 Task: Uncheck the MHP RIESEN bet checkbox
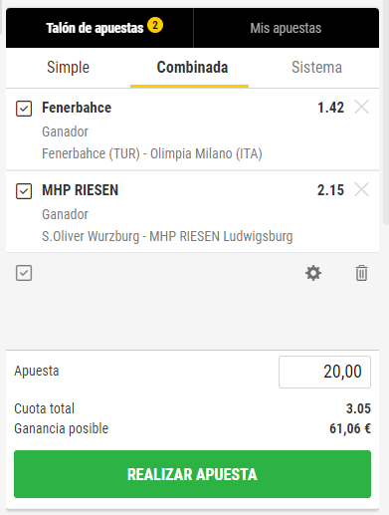pos(24,191)
